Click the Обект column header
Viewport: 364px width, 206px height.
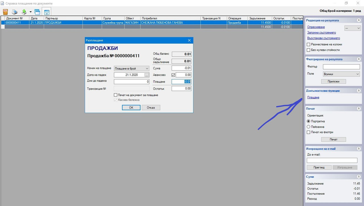click(133, 18)
